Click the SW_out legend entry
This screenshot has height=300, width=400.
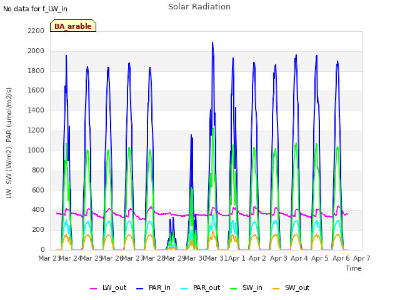click(291, 287)
